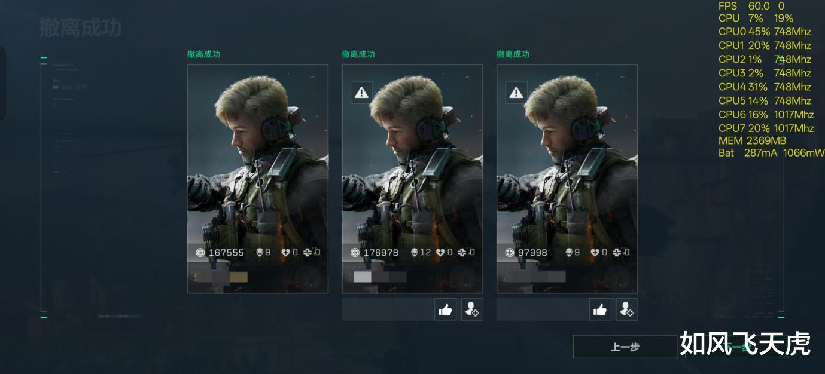Click medical cross icon on middle card
This screenshot has width=825, height=374.
pos(462,252)
